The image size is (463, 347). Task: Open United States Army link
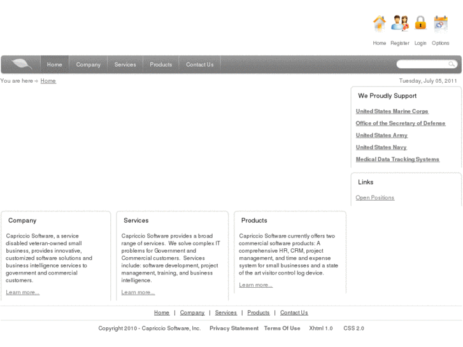point(381,135)
